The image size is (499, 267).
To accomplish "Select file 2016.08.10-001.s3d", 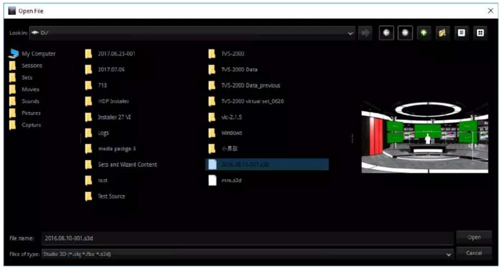I will pyautogui.click(x=267, y=164).
